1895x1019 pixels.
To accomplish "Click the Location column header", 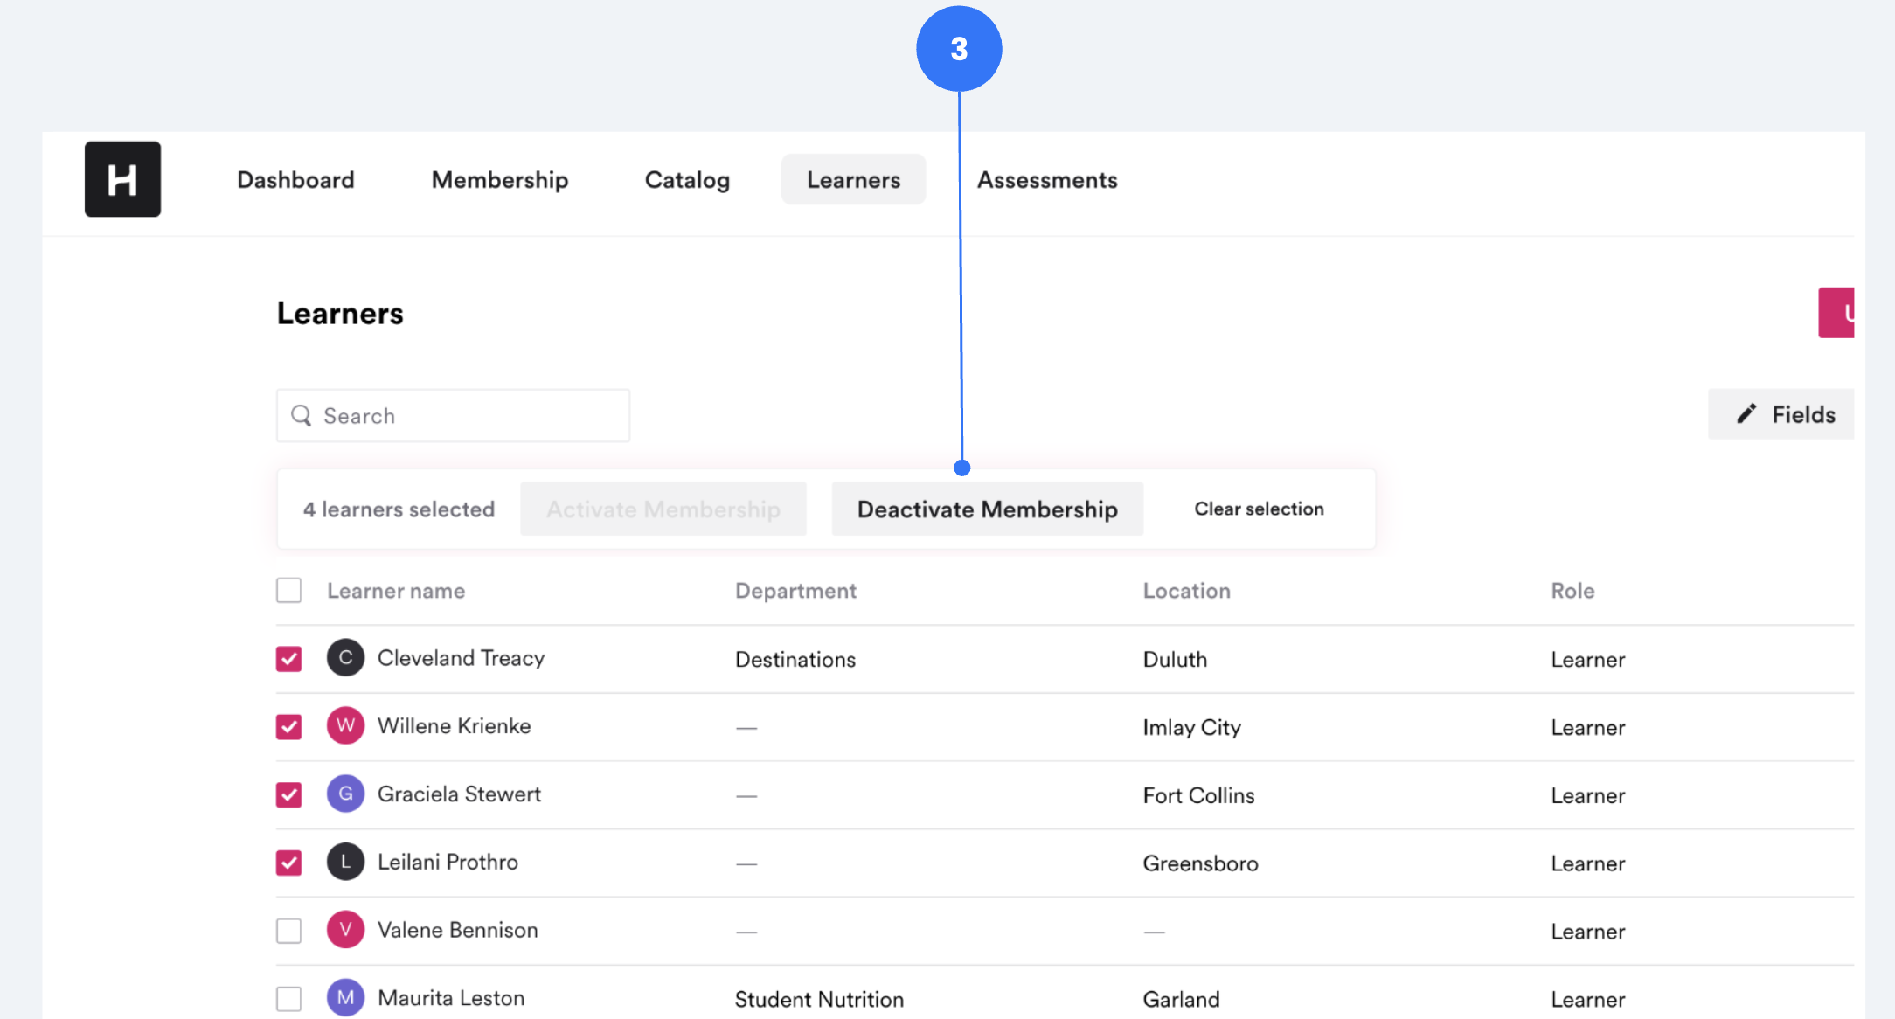I will [x=1187, y=591].
